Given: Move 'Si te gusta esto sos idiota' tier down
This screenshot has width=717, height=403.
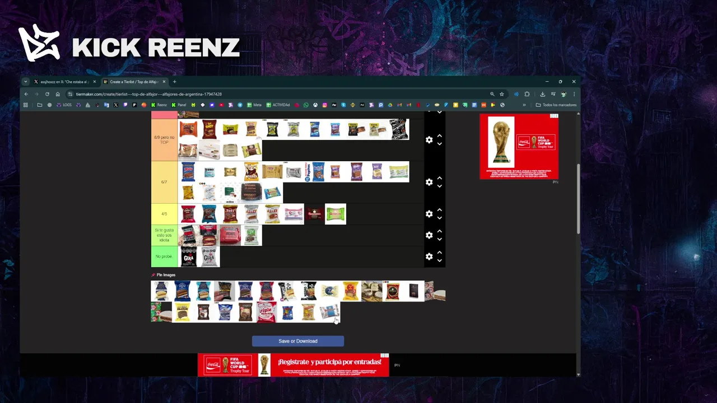Looking at the screenshot, I should (440, 239).
